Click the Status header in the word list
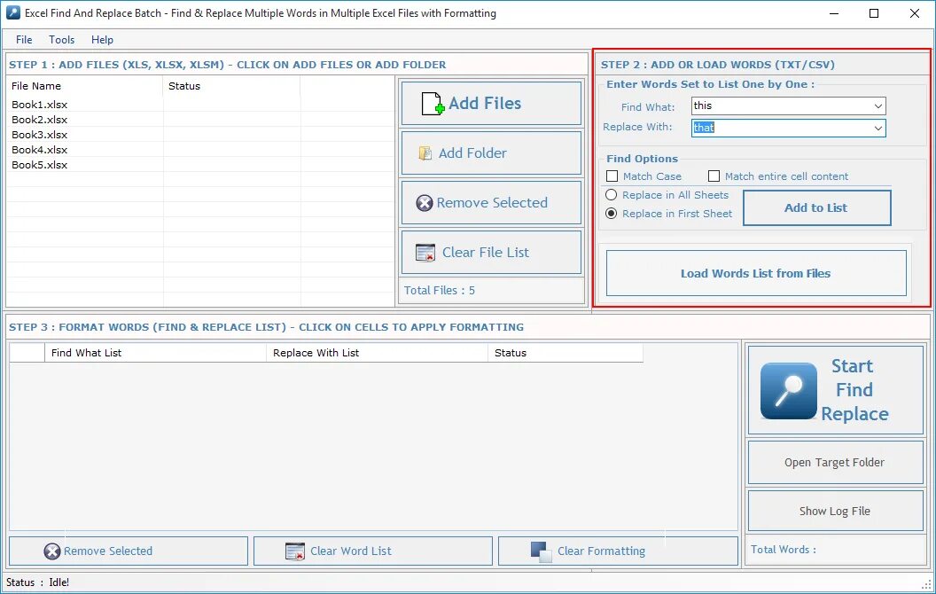The image size is (936, 594). pos(565,353)
